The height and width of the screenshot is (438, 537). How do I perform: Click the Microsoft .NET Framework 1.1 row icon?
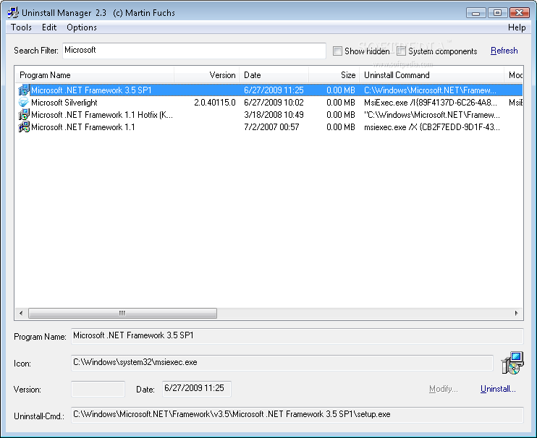pyautogui.click(x=24, y=127)
